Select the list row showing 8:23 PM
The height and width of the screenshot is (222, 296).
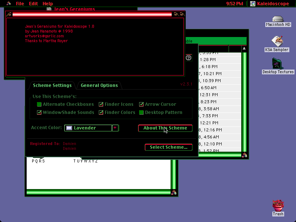tap(220, 102)
